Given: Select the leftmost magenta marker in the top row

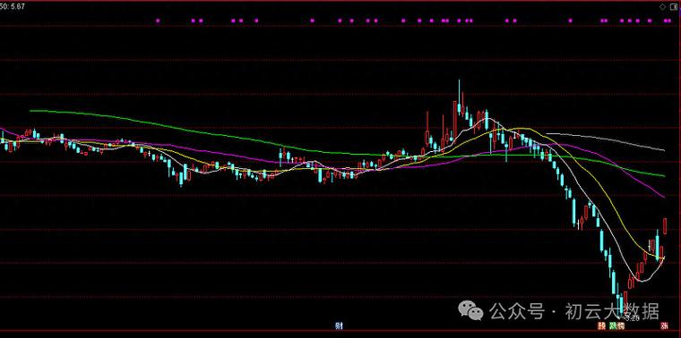Looking at the screenshot, I should 158,21.
